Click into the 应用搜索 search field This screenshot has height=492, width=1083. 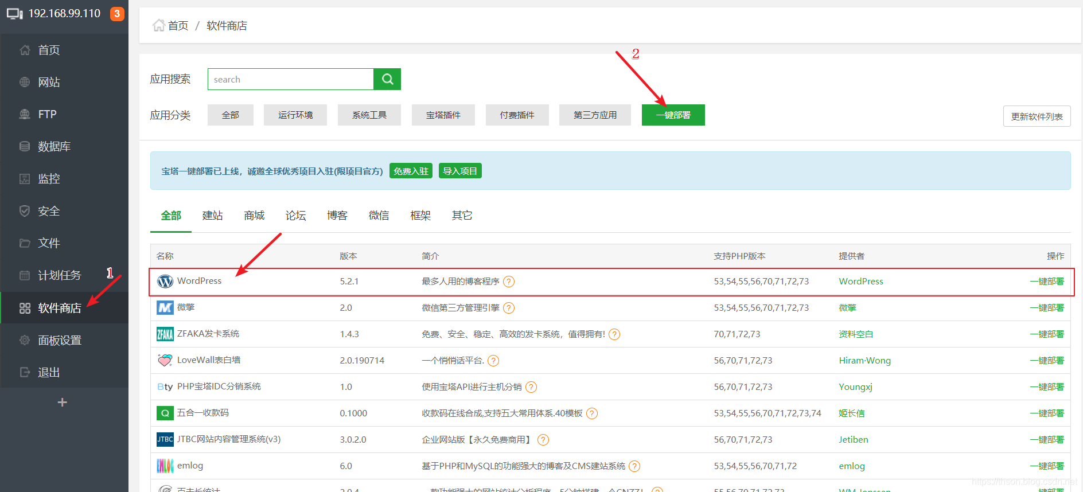pos(291,79)
